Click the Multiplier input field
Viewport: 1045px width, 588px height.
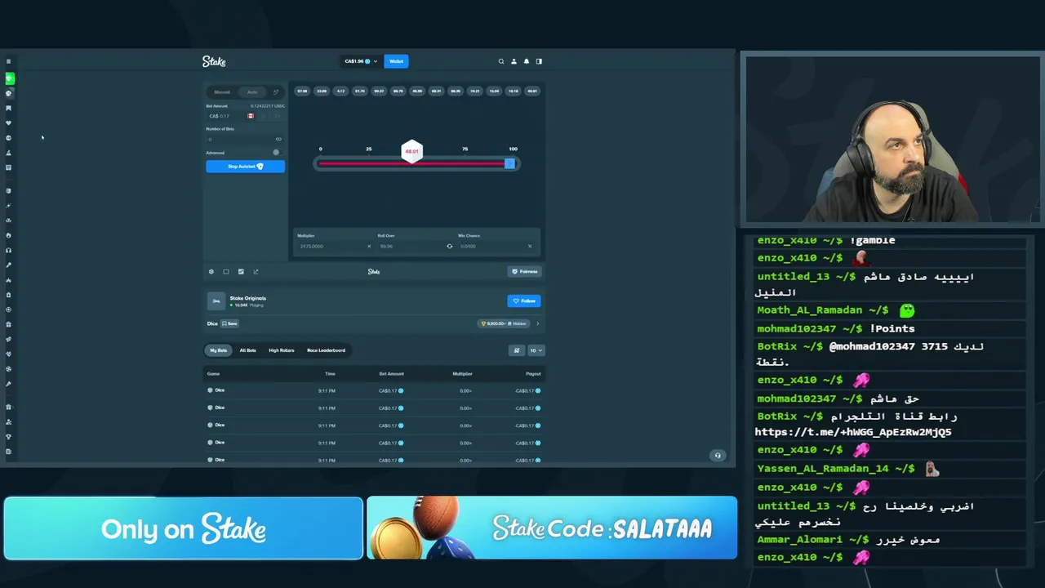(335, 246)
